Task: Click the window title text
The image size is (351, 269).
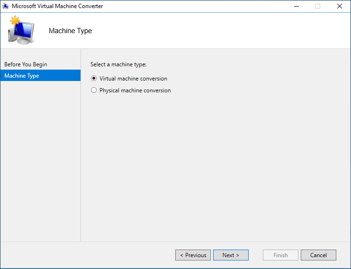Action: tap(57, 6)
